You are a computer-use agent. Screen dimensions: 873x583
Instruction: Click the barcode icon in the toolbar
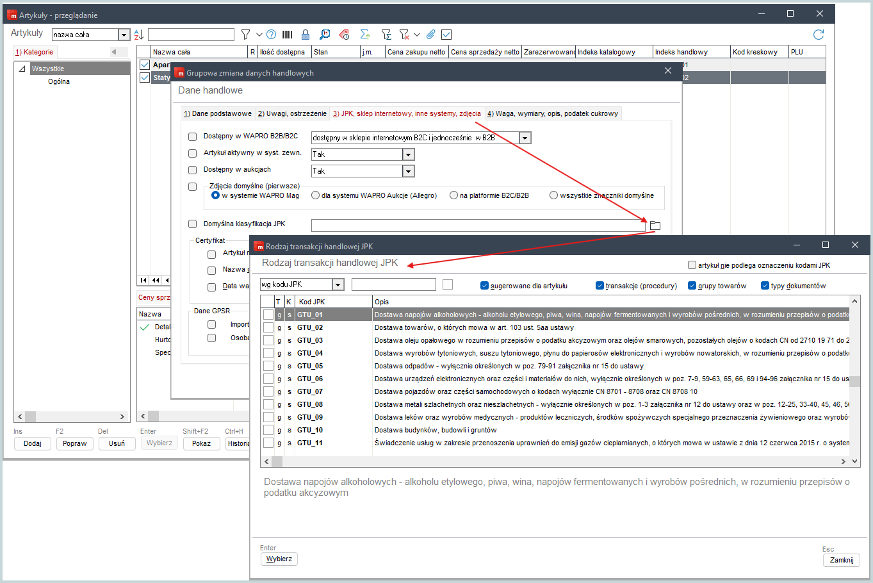click(x=287, y=35)
